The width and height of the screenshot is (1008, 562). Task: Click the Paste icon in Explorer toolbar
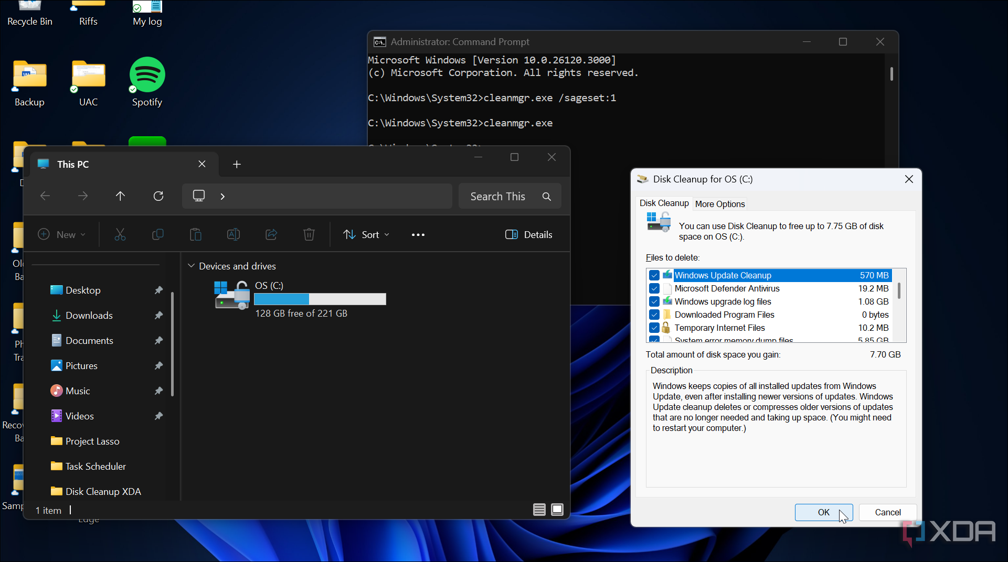point(195,234)
